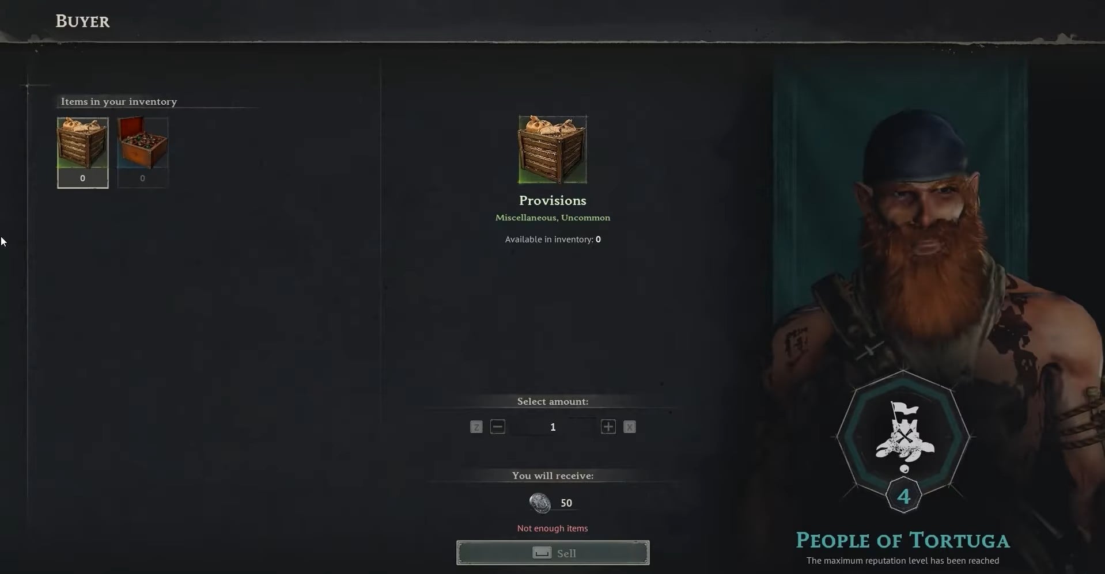
Task: Click the 50 silver reward value
Action: pos(566,503)
